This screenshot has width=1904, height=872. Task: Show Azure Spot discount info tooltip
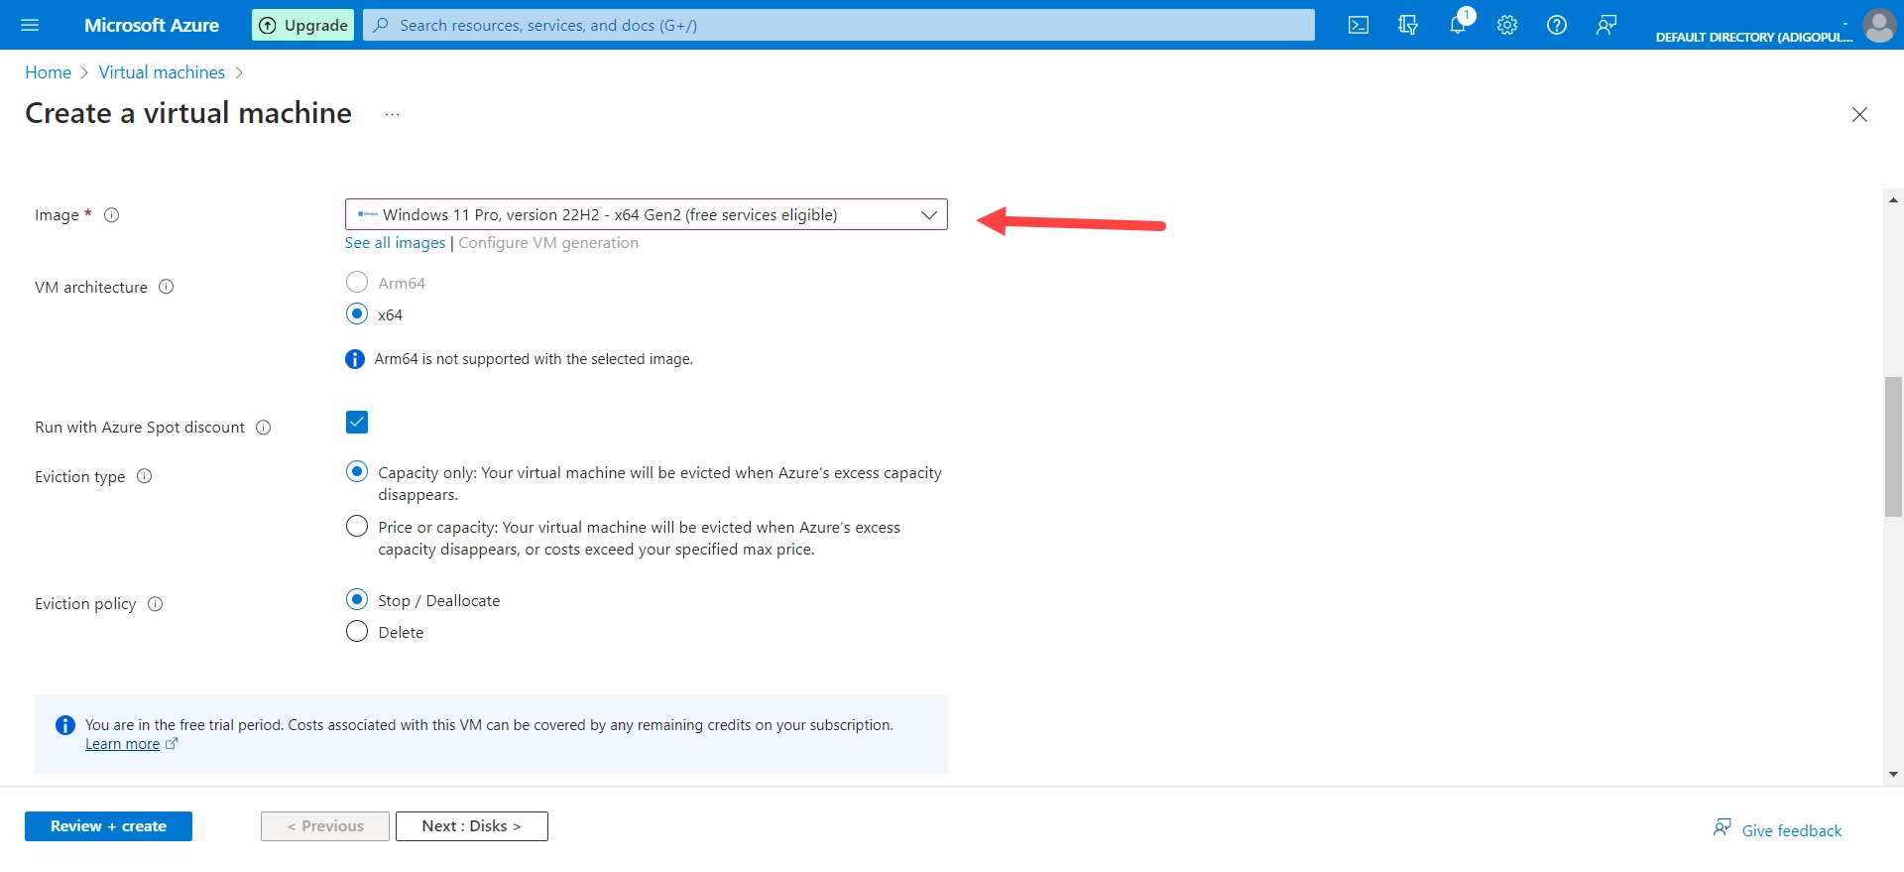pyautogui.click(x=264, y=428)
